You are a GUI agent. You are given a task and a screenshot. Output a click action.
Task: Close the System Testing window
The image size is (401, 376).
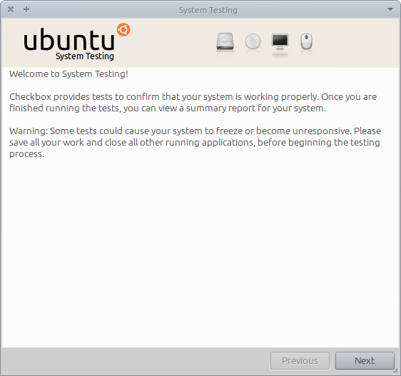click(x=11, y=9)
